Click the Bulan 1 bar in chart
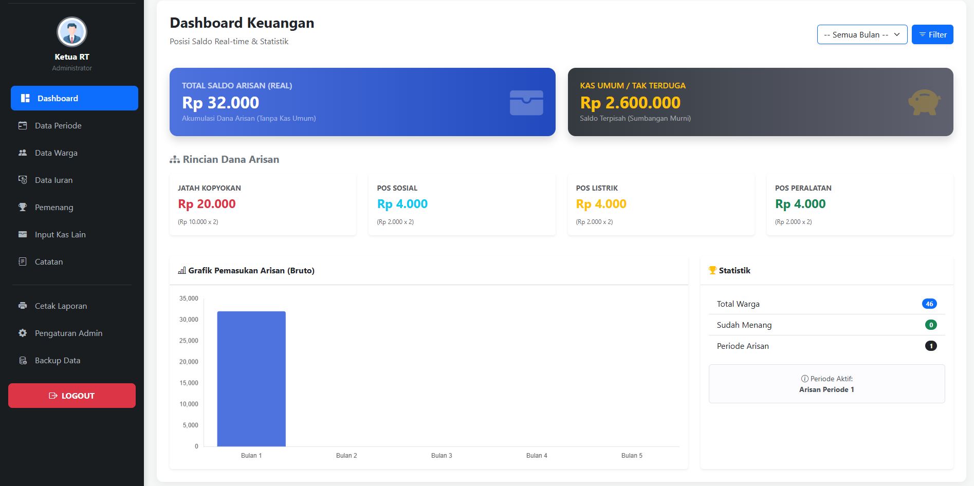 [x=251, y=379]
